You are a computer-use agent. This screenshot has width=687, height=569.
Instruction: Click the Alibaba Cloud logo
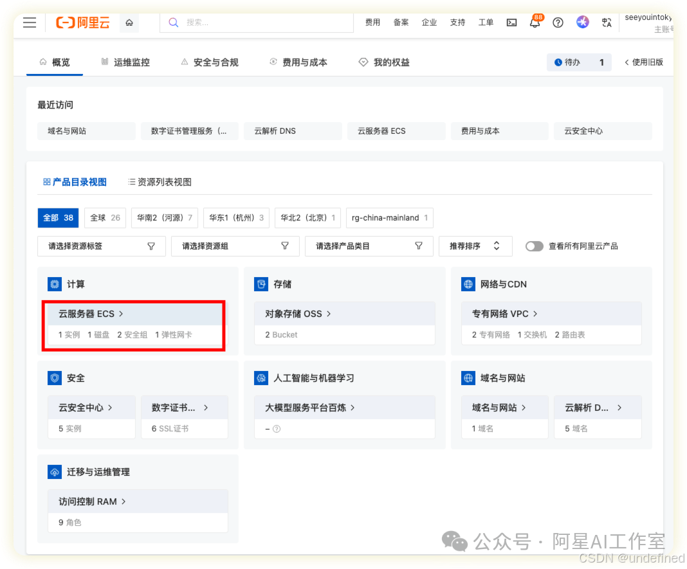coord(83,23)
